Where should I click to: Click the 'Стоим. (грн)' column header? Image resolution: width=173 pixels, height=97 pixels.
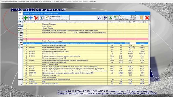pos(142,22)
